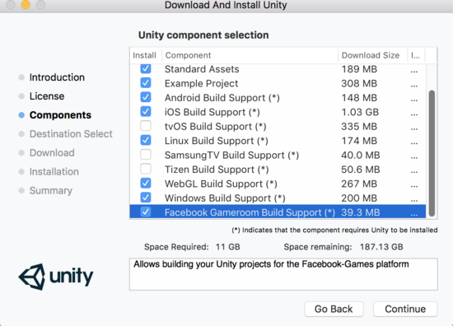Click the Unity logo
The width and height of the screenshot is (453, 326).
56,277
